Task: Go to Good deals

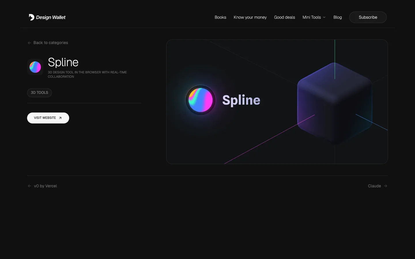Action: pyautogui.click(x=284, y=17)
